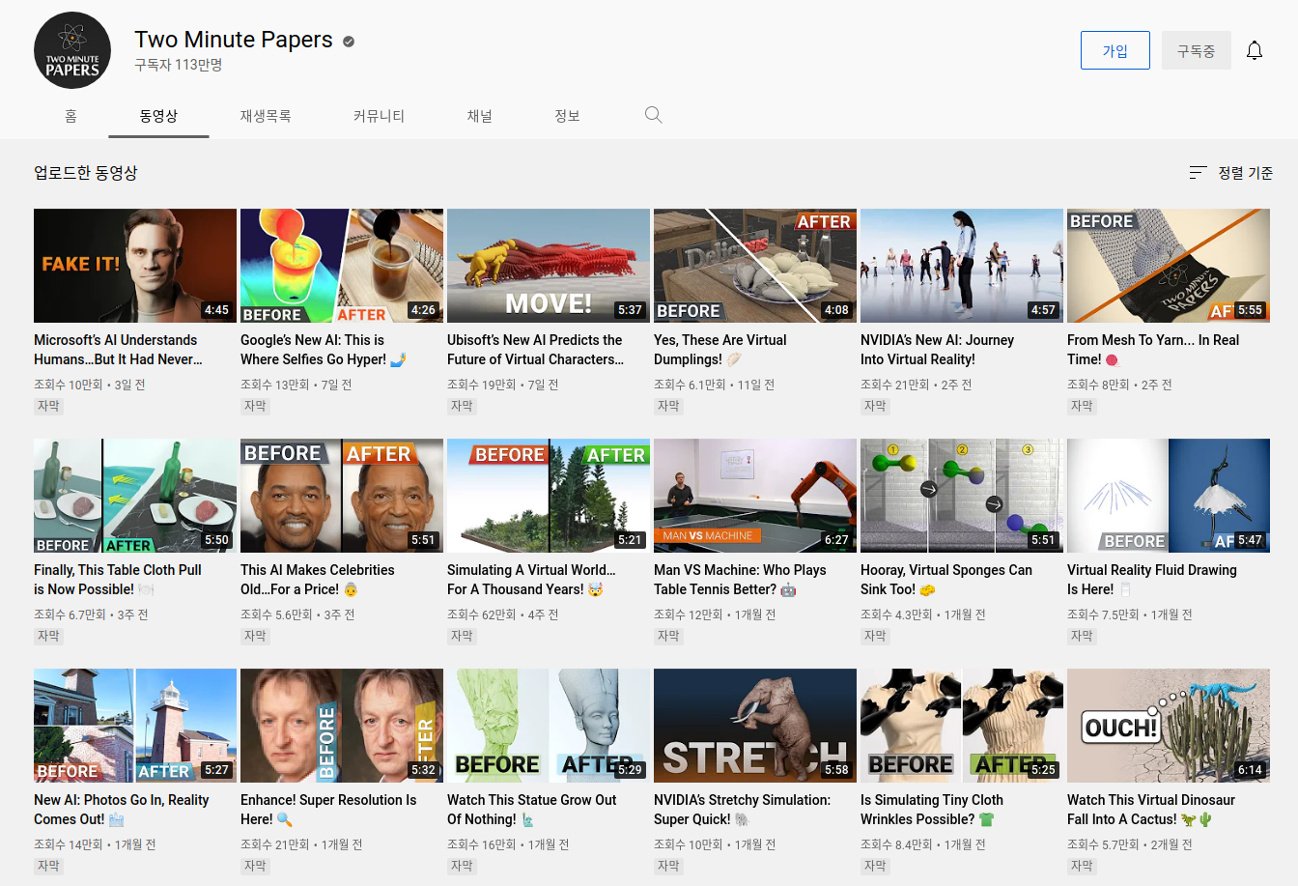
Task: Open the channel search magnifier icon
Action: (x=654, y=115)
